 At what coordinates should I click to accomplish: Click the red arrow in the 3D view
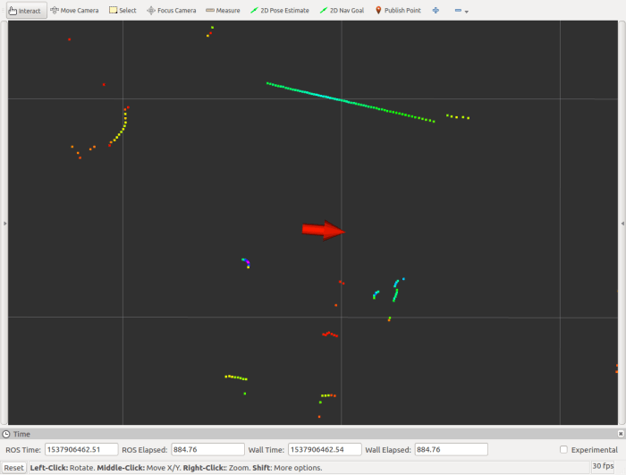(323, 231)
